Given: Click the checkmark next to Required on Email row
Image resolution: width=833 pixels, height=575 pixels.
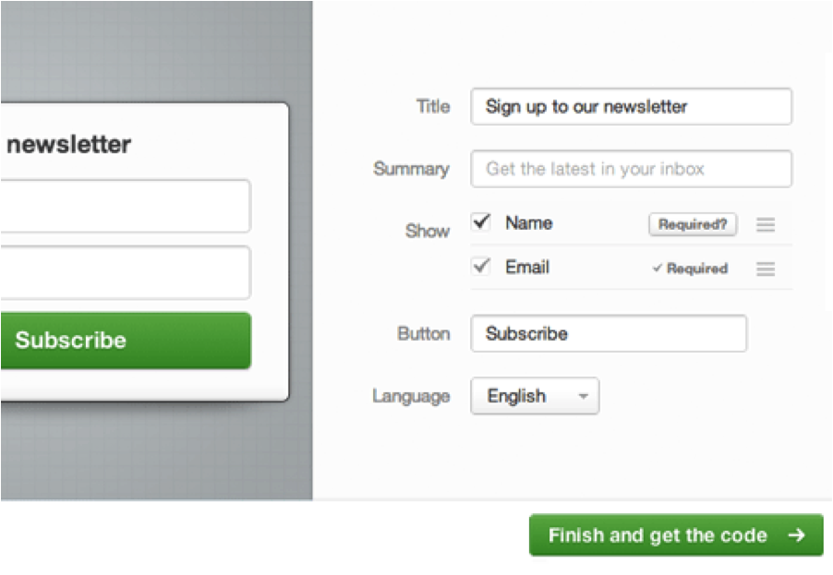Looking at the screenshot, I should 658,269.
